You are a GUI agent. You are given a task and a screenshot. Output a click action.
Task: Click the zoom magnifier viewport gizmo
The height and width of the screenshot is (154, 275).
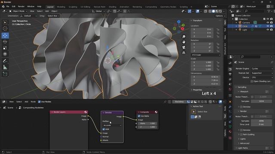pyautogui.click(x=183, y=36)
